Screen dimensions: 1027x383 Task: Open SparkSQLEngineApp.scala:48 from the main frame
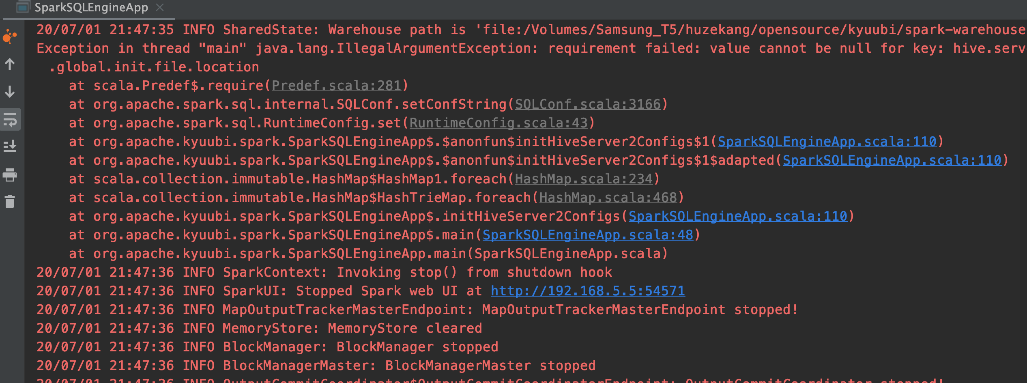click(587, 235)
